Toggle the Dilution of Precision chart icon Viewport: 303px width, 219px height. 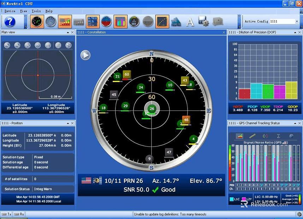coord(120,21)
